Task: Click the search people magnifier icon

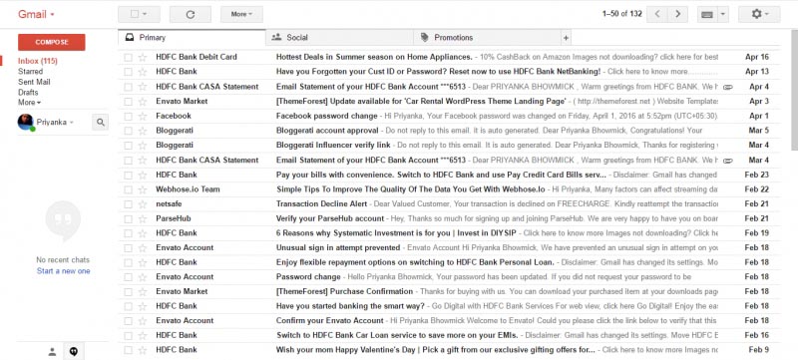Action: coord(101,122)
